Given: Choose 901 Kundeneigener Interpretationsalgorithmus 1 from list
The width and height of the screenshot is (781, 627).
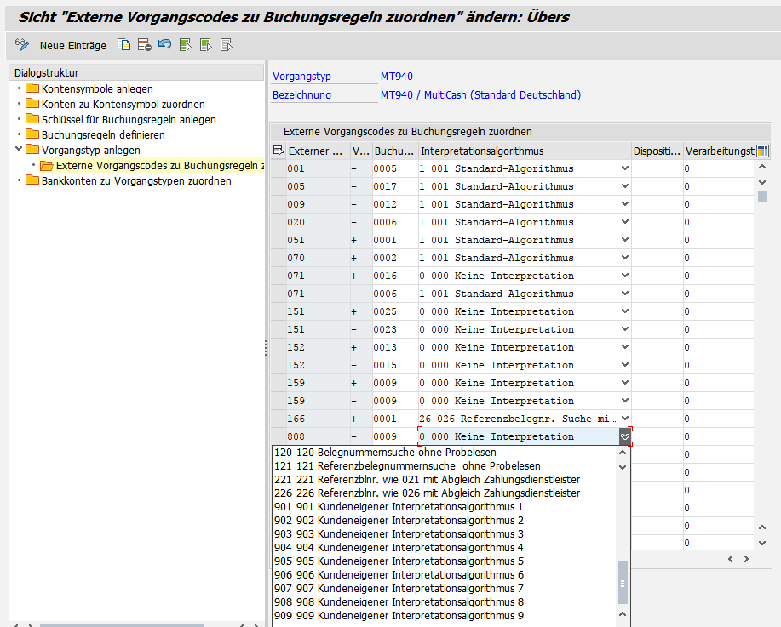Looking at the screenshot, I should (399, 507).
